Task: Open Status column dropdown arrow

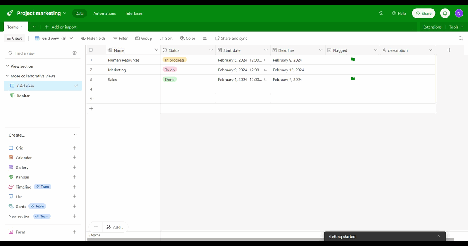Action: pyautogui.click(x=211, y=50)
